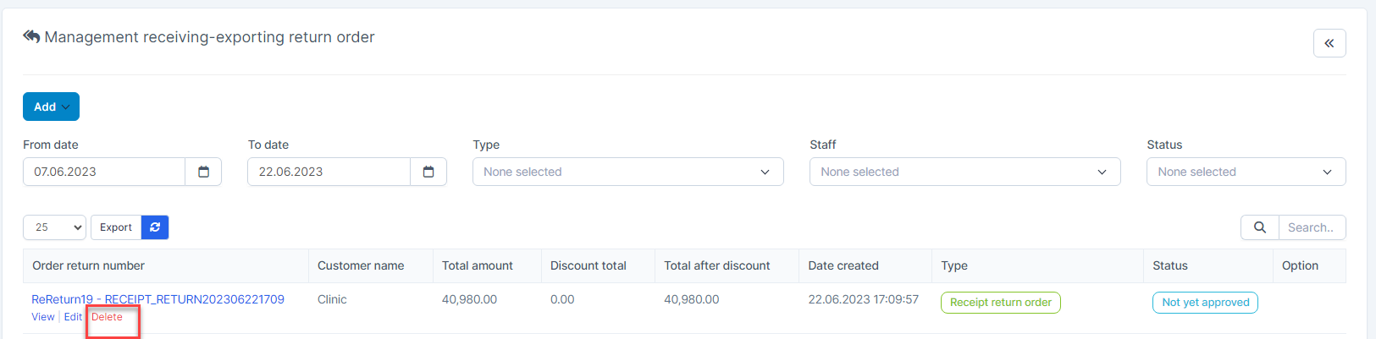Click the calendar icon for To date

(x=428, y=172)
